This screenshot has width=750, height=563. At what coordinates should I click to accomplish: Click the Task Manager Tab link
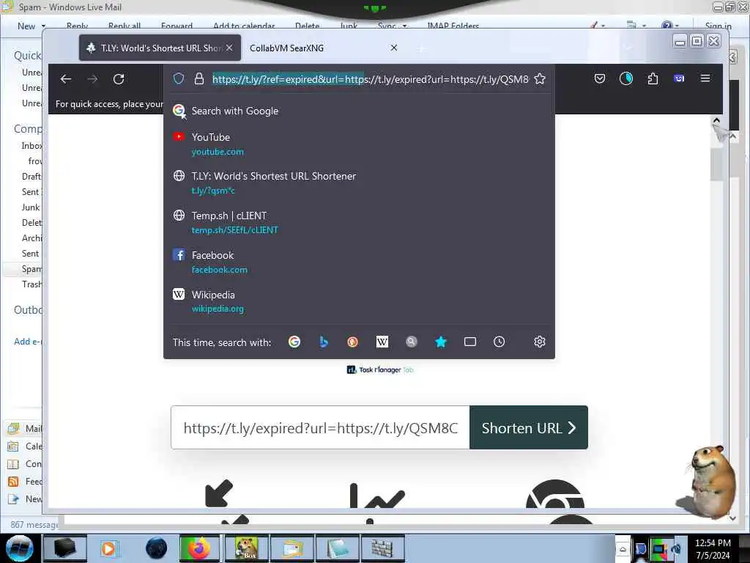(380, 369)
